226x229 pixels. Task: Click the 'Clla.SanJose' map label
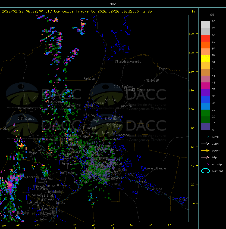(123, 87)
